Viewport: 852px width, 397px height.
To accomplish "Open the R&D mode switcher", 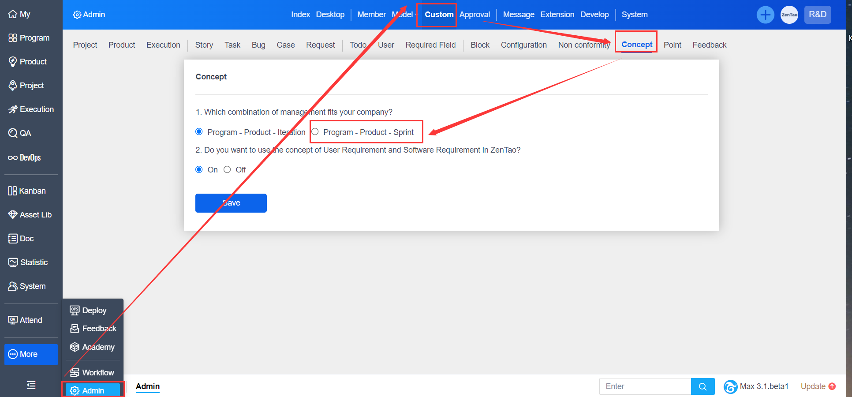I will 817,15.
